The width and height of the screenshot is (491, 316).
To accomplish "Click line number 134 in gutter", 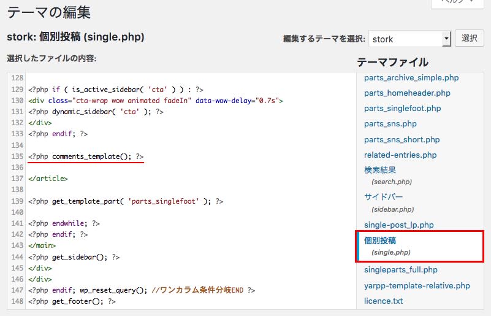I will click(x=17, y=145).
